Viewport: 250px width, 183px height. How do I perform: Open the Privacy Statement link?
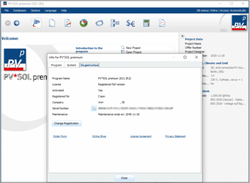coord(175,136)
